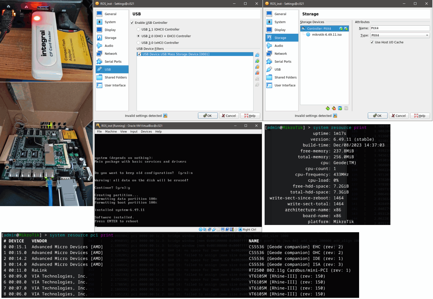Click the optical drives status bar icon
Screen dimensions: 433x299
click(201, 229)
